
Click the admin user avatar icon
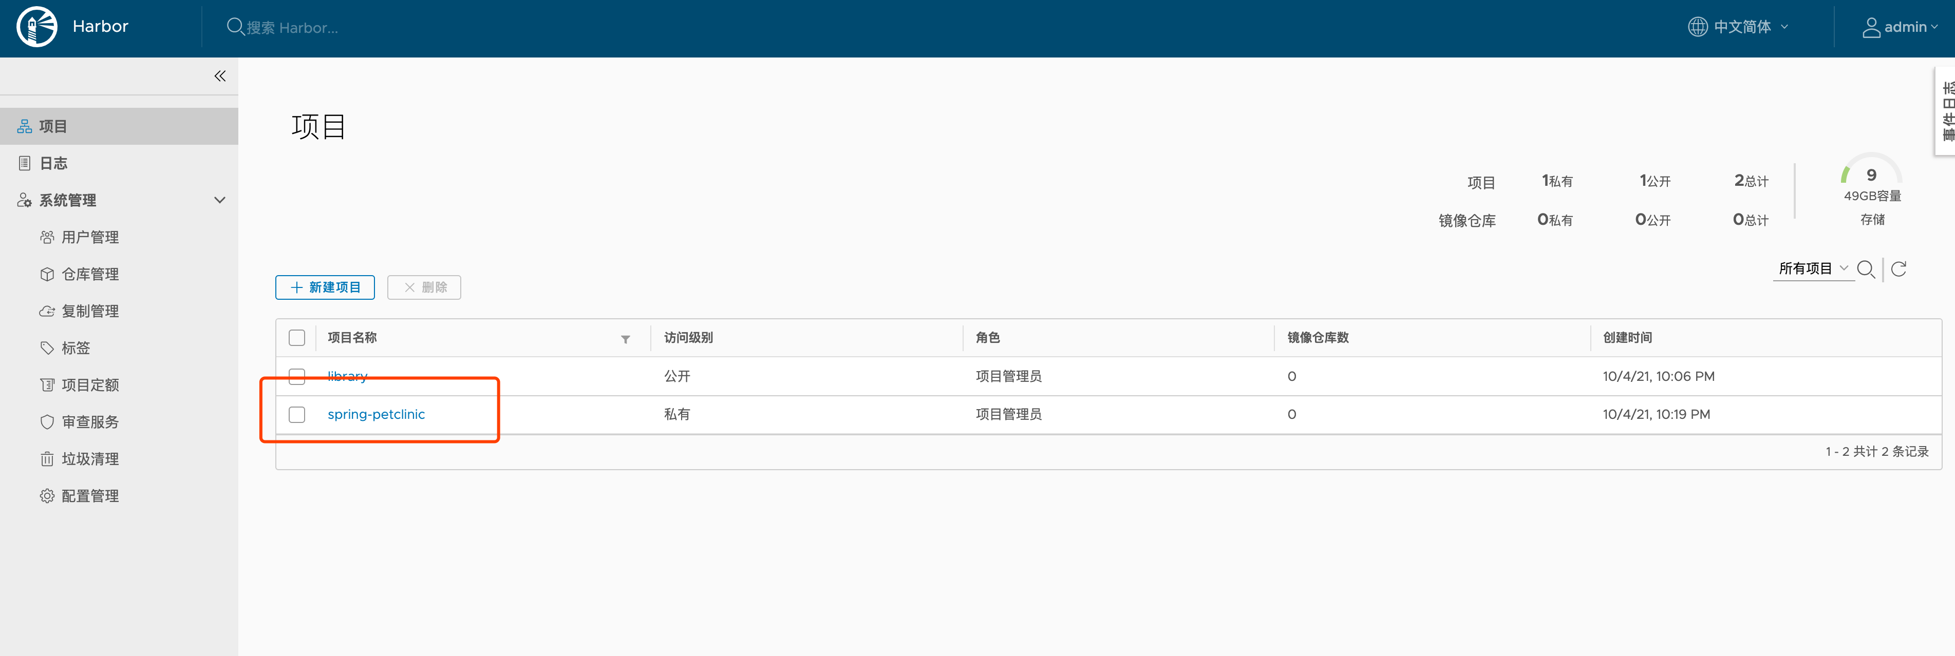(1871, 27)
